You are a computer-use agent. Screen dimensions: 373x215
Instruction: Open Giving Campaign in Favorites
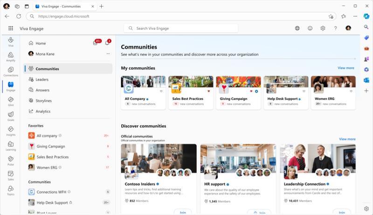click(x=51, y=146)
